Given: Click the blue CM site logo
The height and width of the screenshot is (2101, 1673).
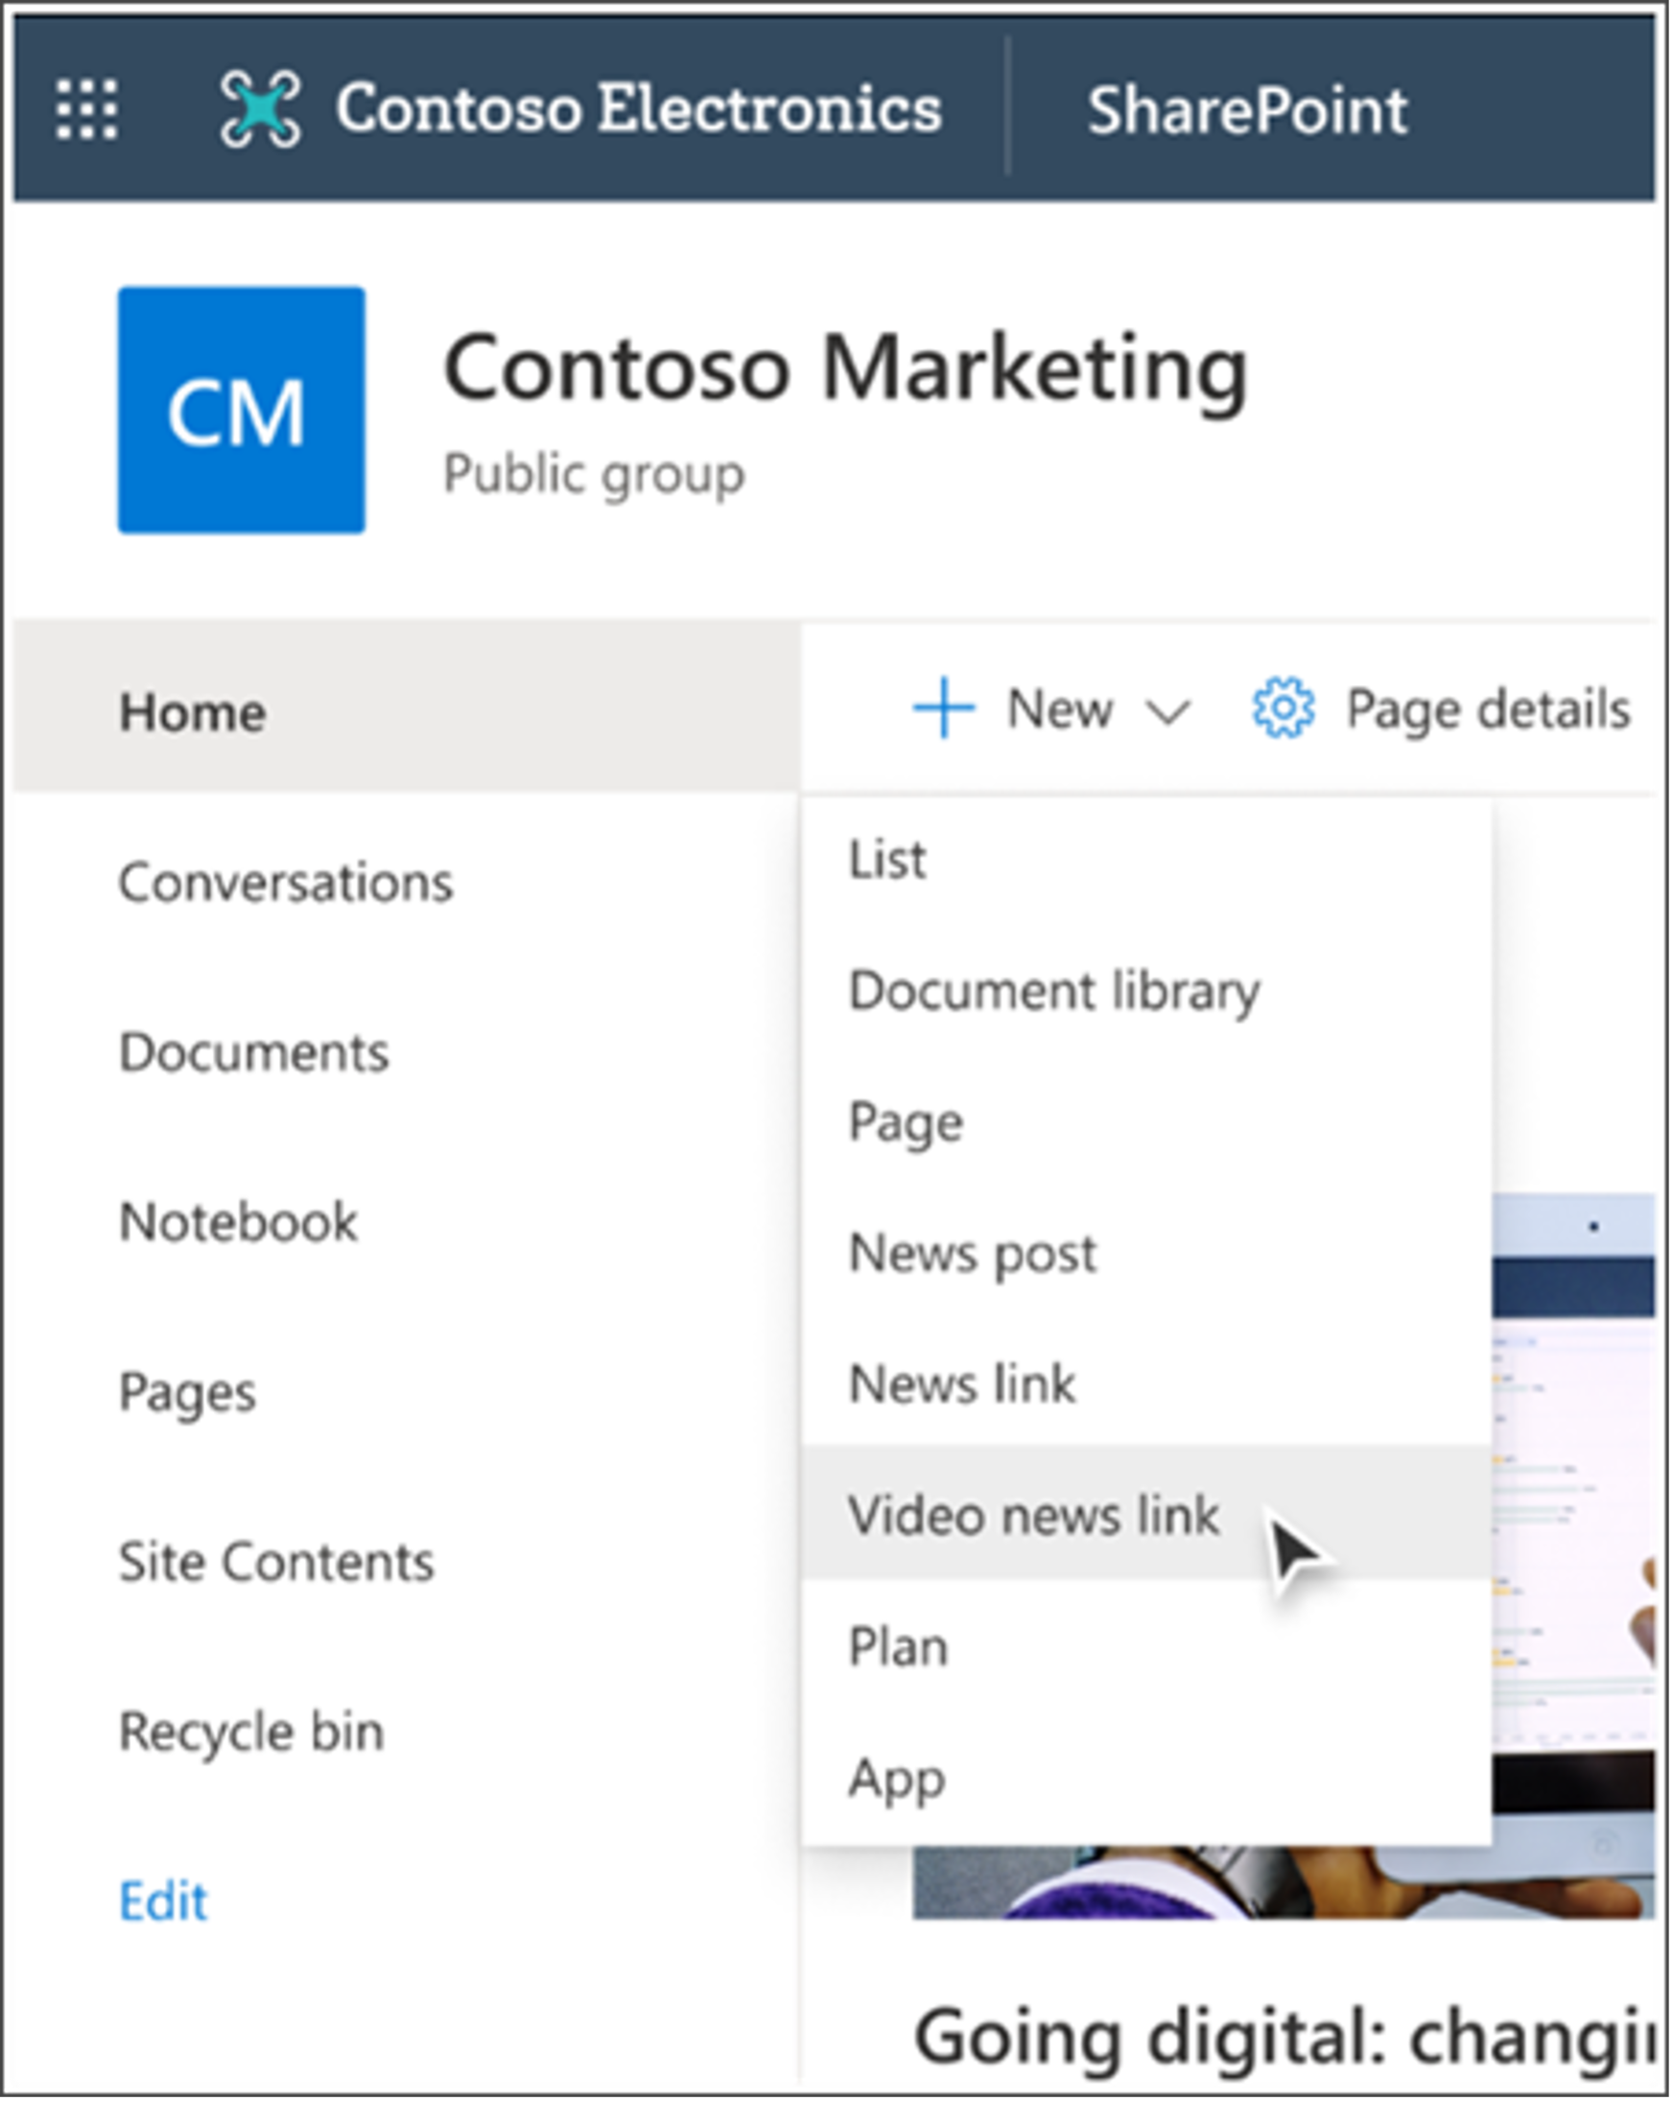Looking at the screenshot, I should [x=242, y=411].
